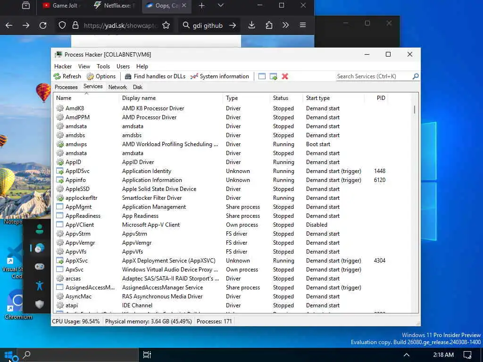Image resolution: width=483 pixels, height=362 pixels.
Task: Select the AppIDSvc service icon
Action: tap(60, 171)
